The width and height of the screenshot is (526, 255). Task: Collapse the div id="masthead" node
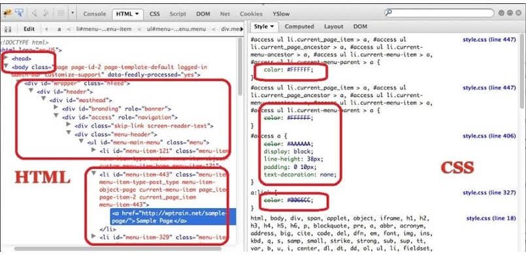pyautogui.click(x=44, y=99)
